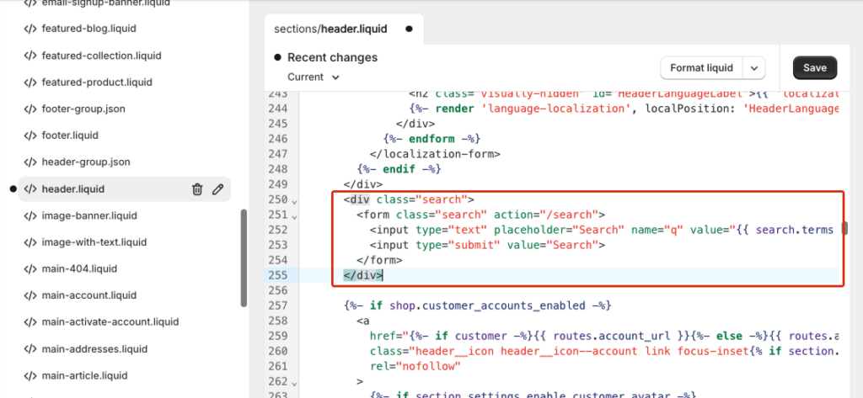Click the code icon beside image-banner.liquid

tap(29, 215)
